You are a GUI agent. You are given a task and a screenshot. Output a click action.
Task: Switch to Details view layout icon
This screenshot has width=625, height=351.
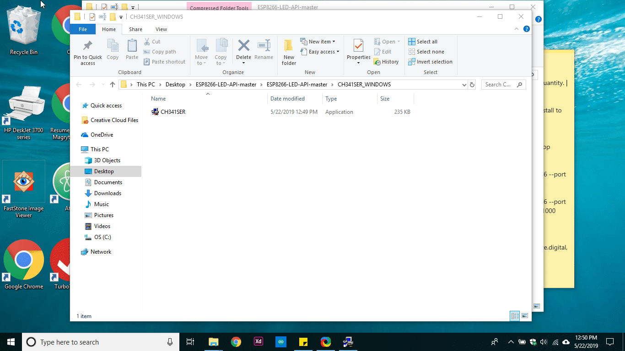(x=515, y=316)
